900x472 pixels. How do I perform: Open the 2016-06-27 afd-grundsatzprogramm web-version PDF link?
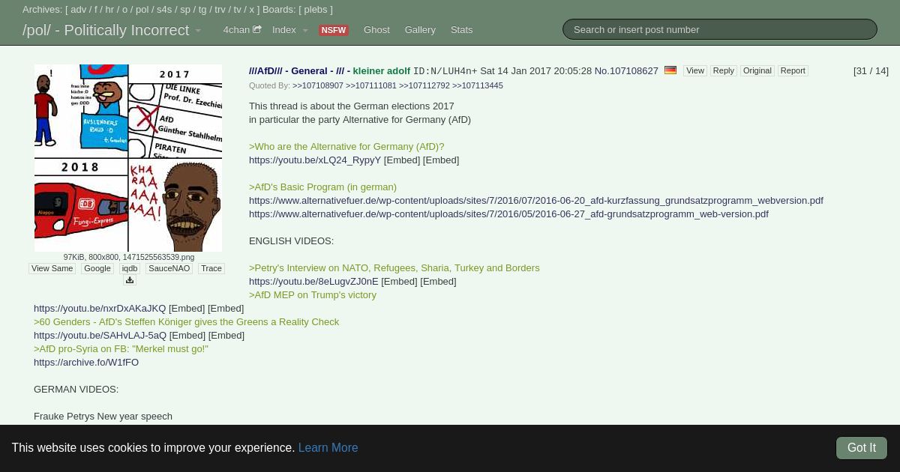tap(508, 214)
